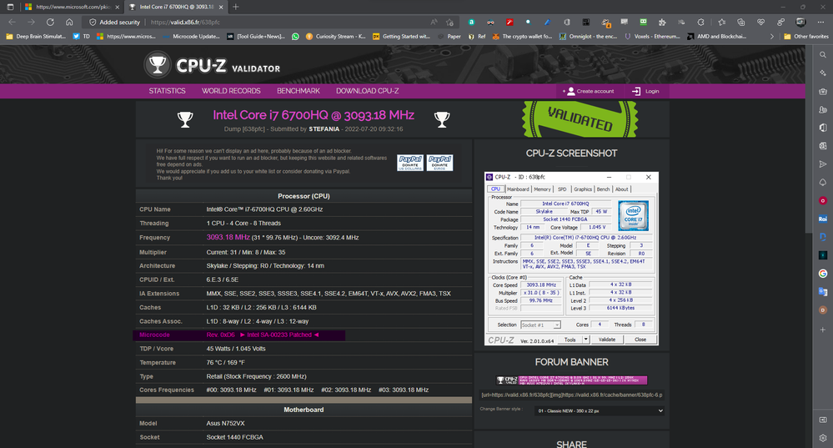Open the STATISTICS menu

click(x=167, y=91)
